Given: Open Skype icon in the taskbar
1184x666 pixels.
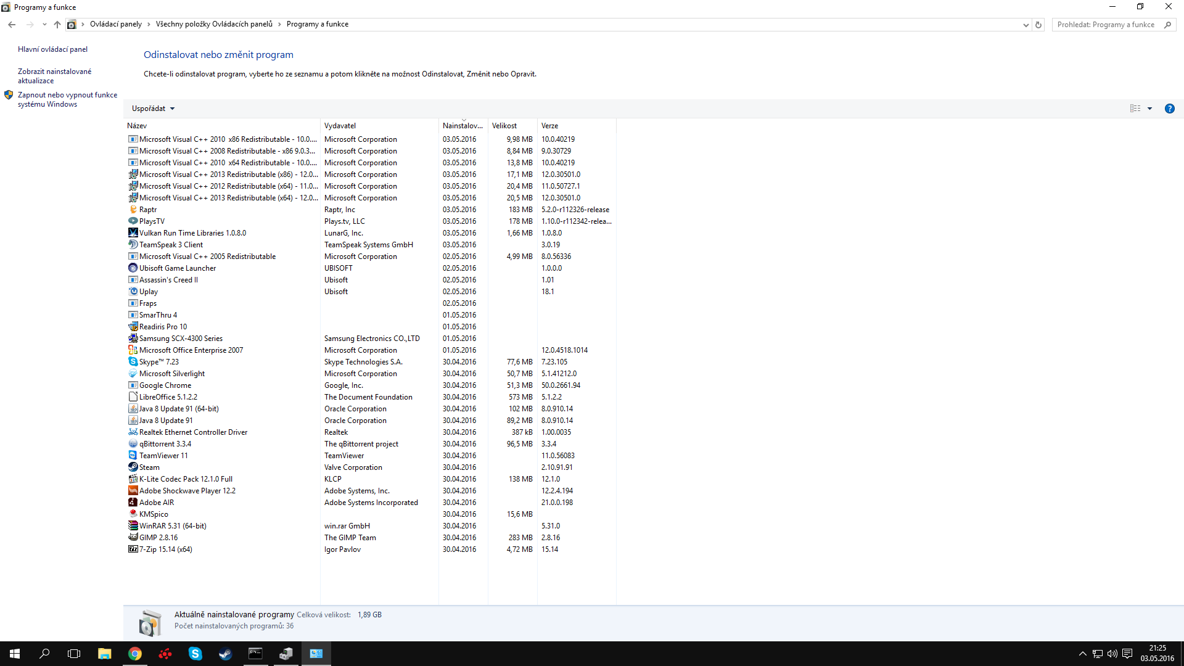Looking at the screenshot, I should 195,654.
